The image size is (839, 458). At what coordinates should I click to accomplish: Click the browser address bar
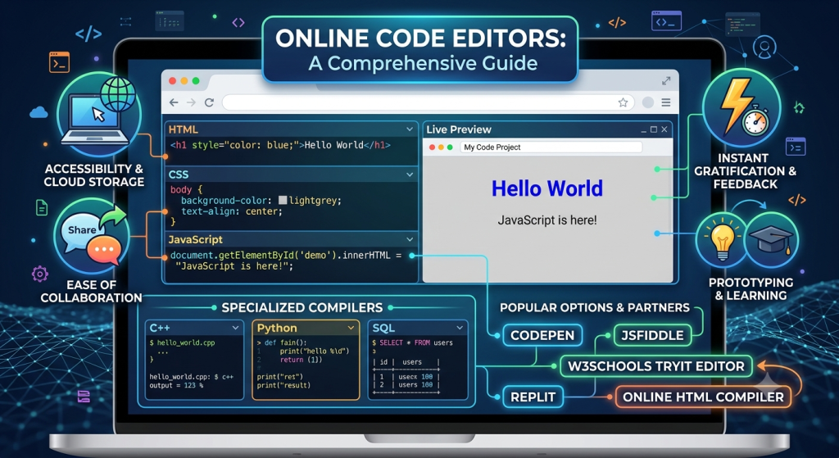pos(428,102)
